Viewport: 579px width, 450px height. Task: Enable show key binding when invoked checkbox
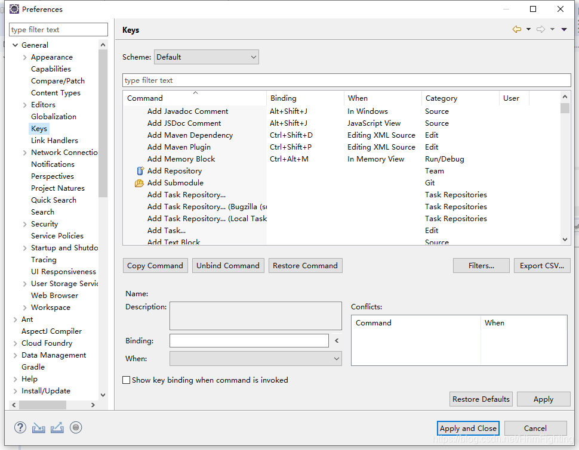127,380
